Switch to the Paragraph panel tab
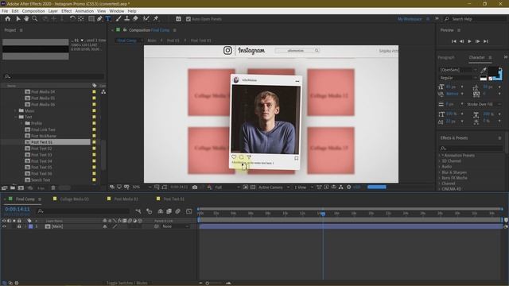Screen dimensions: 509x286 click(x=446, y=57)
